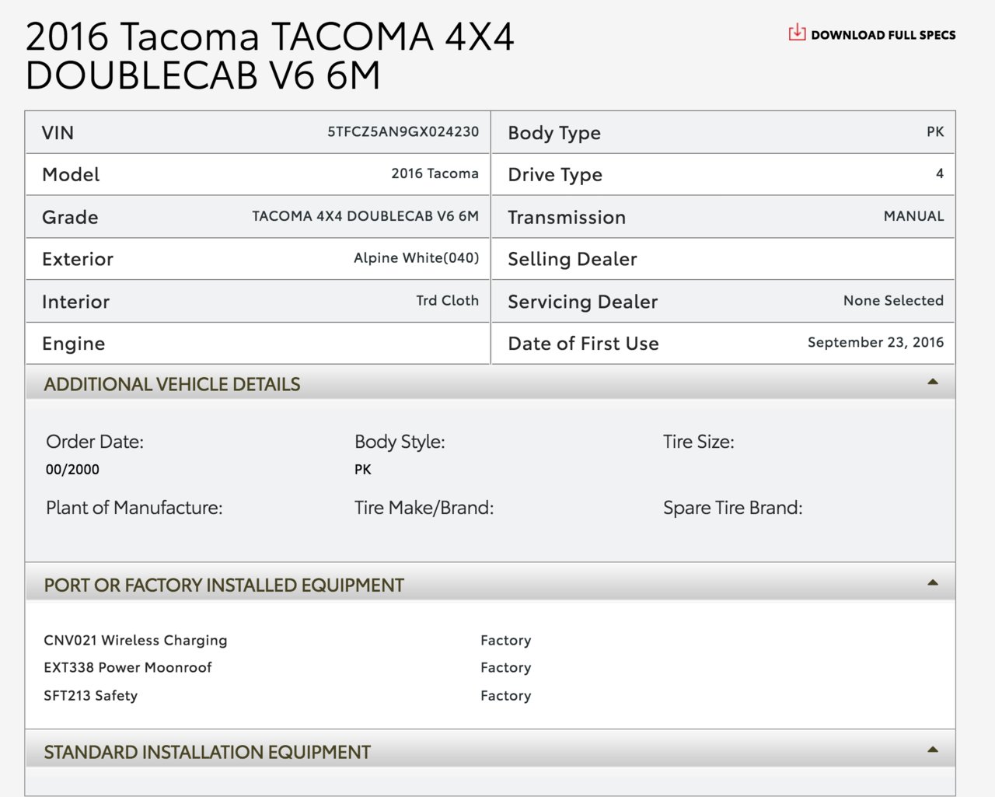Viewport: 995px width, 797px height.
Task: Click the Tire Make/Brand label
Action: [424, 508]
